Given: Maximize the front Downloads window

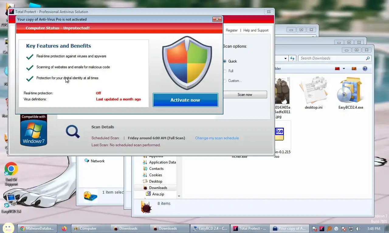Looking at the screenshot, I should pos(357,50).
